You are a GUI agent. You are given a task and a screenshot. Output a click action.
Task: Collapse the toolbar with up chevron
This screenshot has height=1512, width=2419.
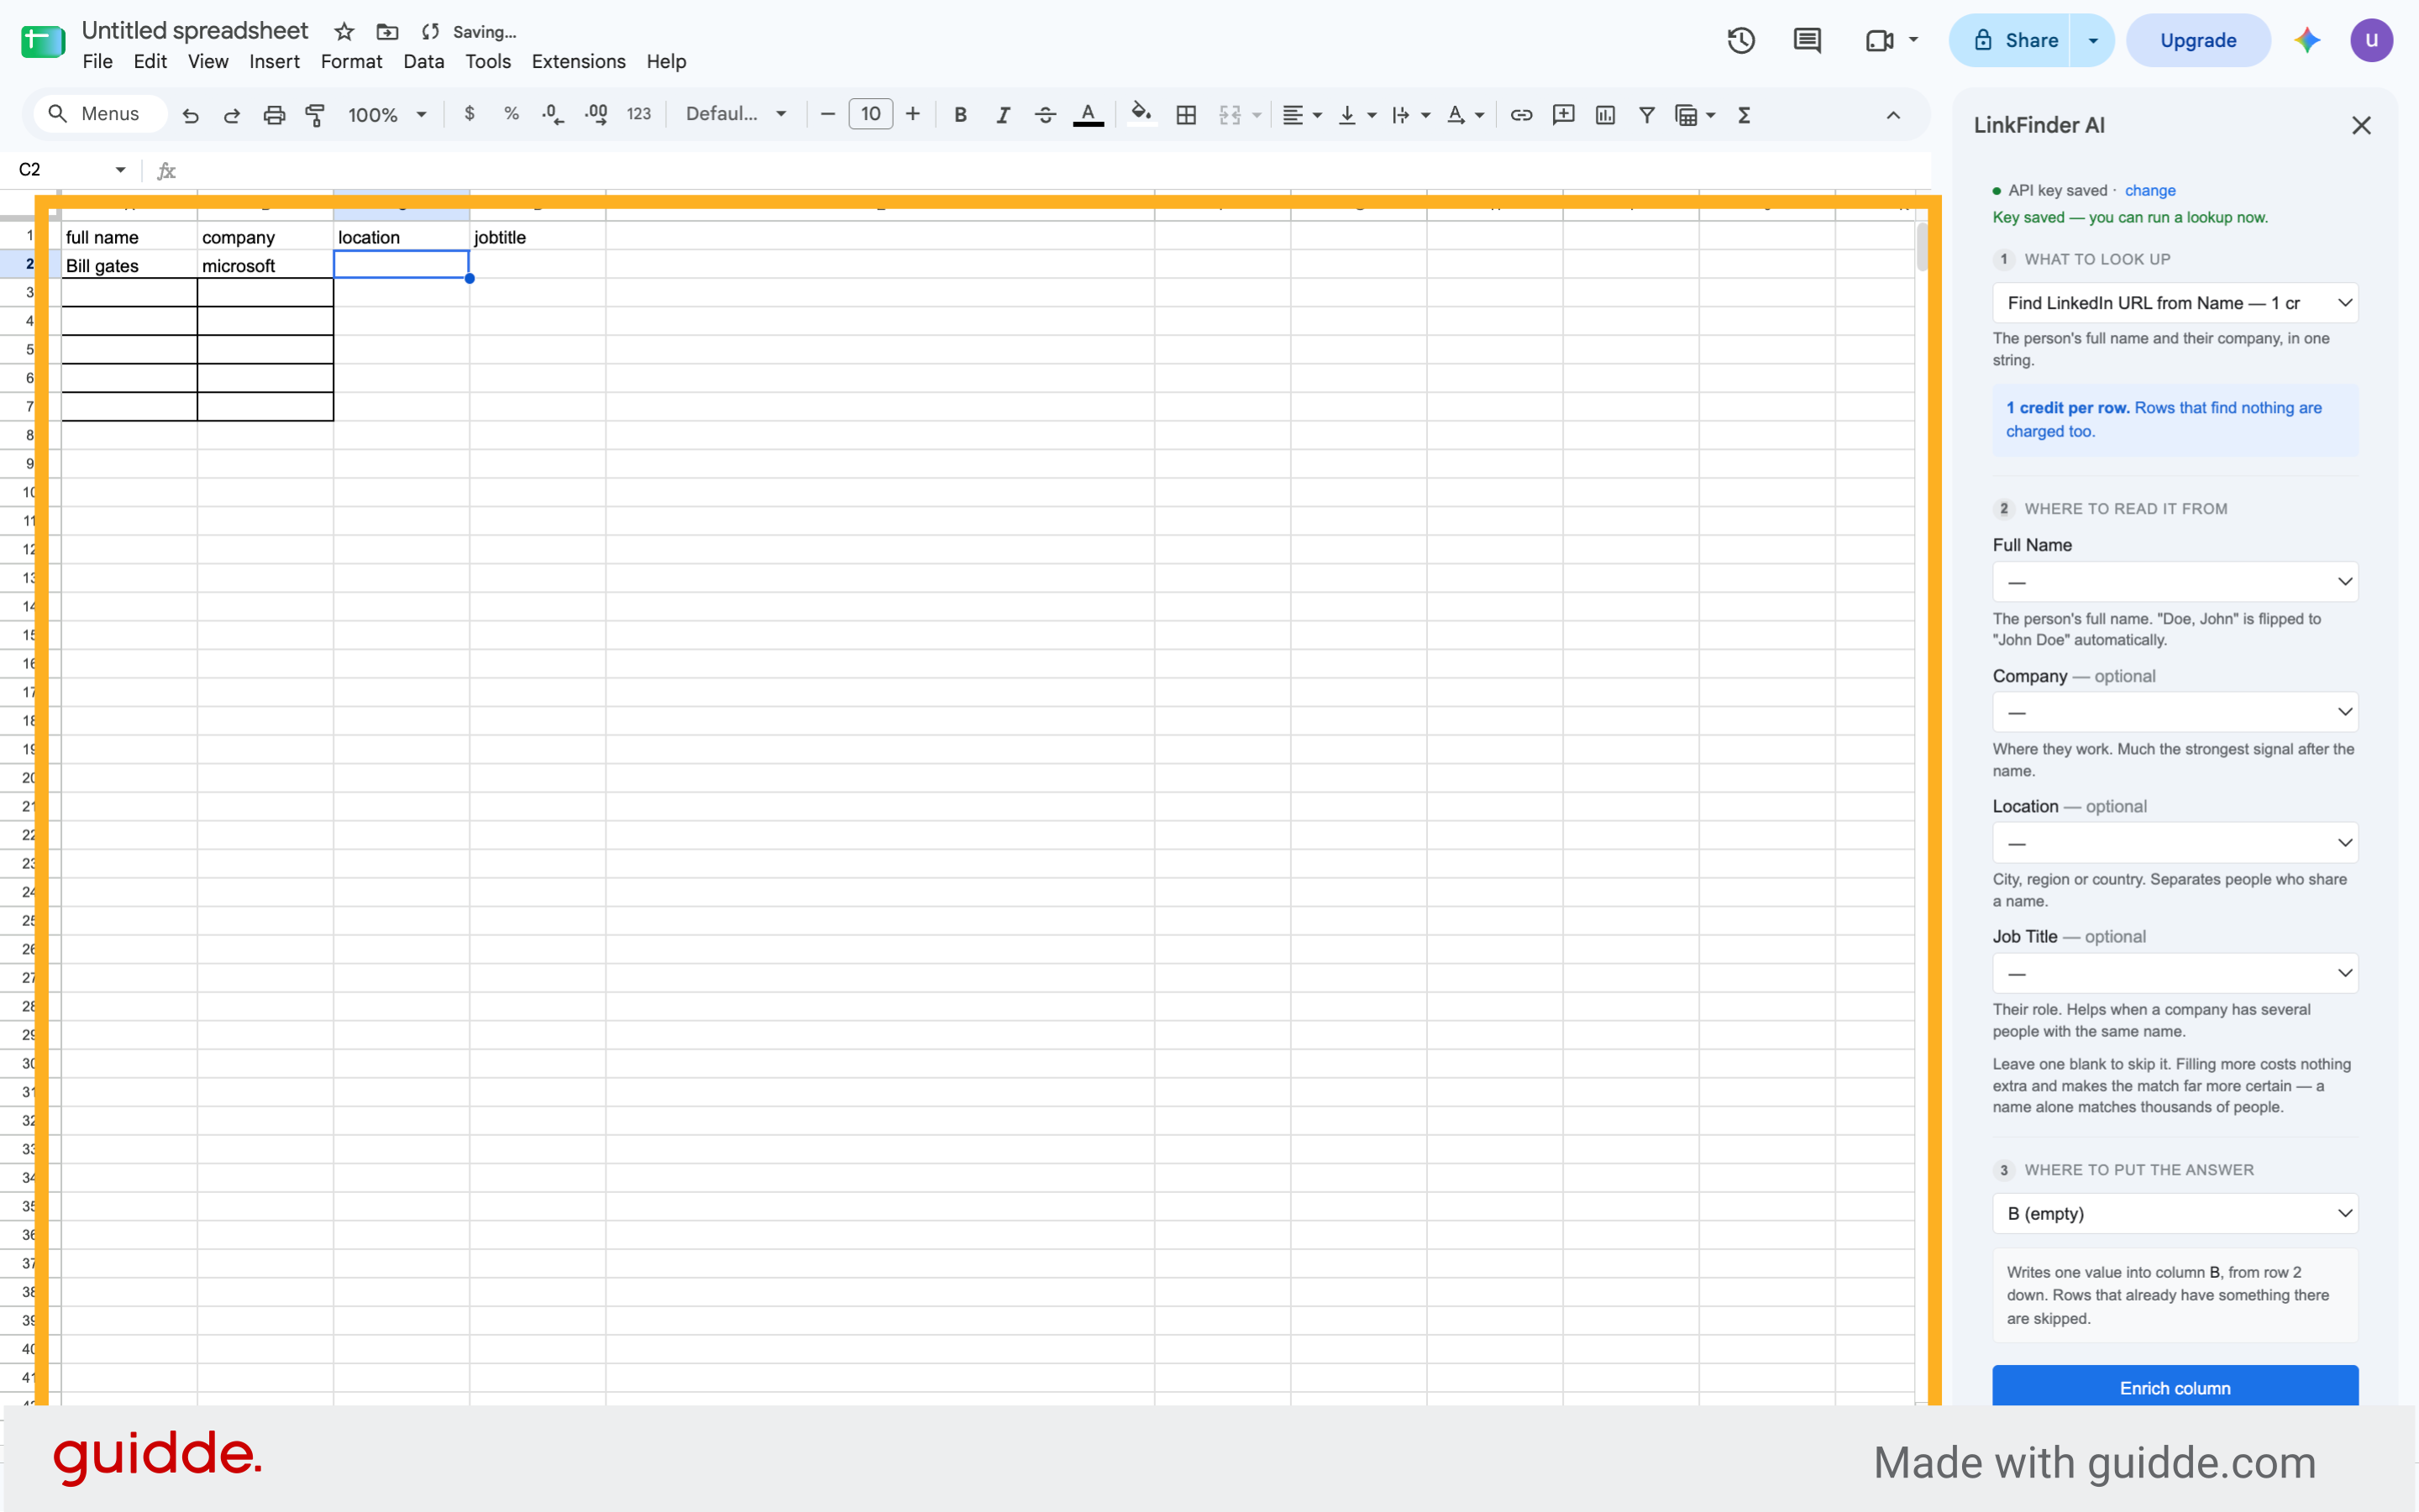[x=1894, y=115]
